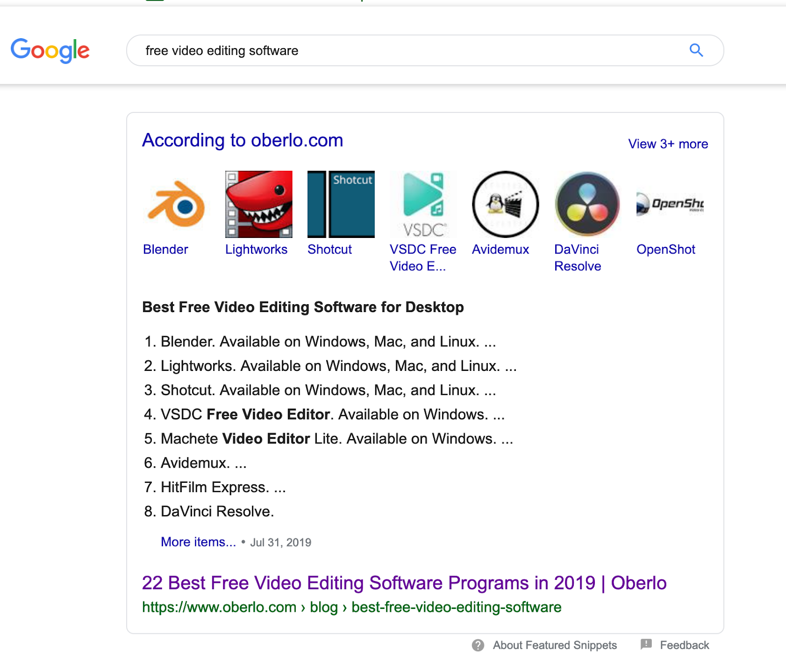The width and height of the screenshot is (786, 656).
Task: Click the Avidemux penguin logo thumbnail
Action: [x=505, y=204]
